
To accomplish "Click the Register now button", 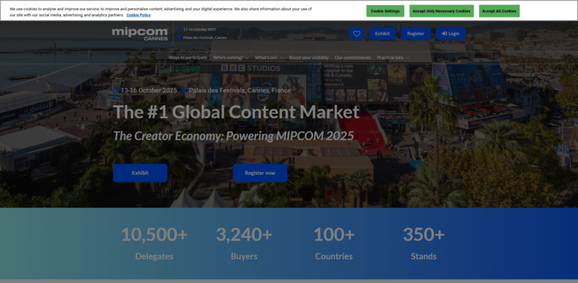I will [x=260, y=173].
